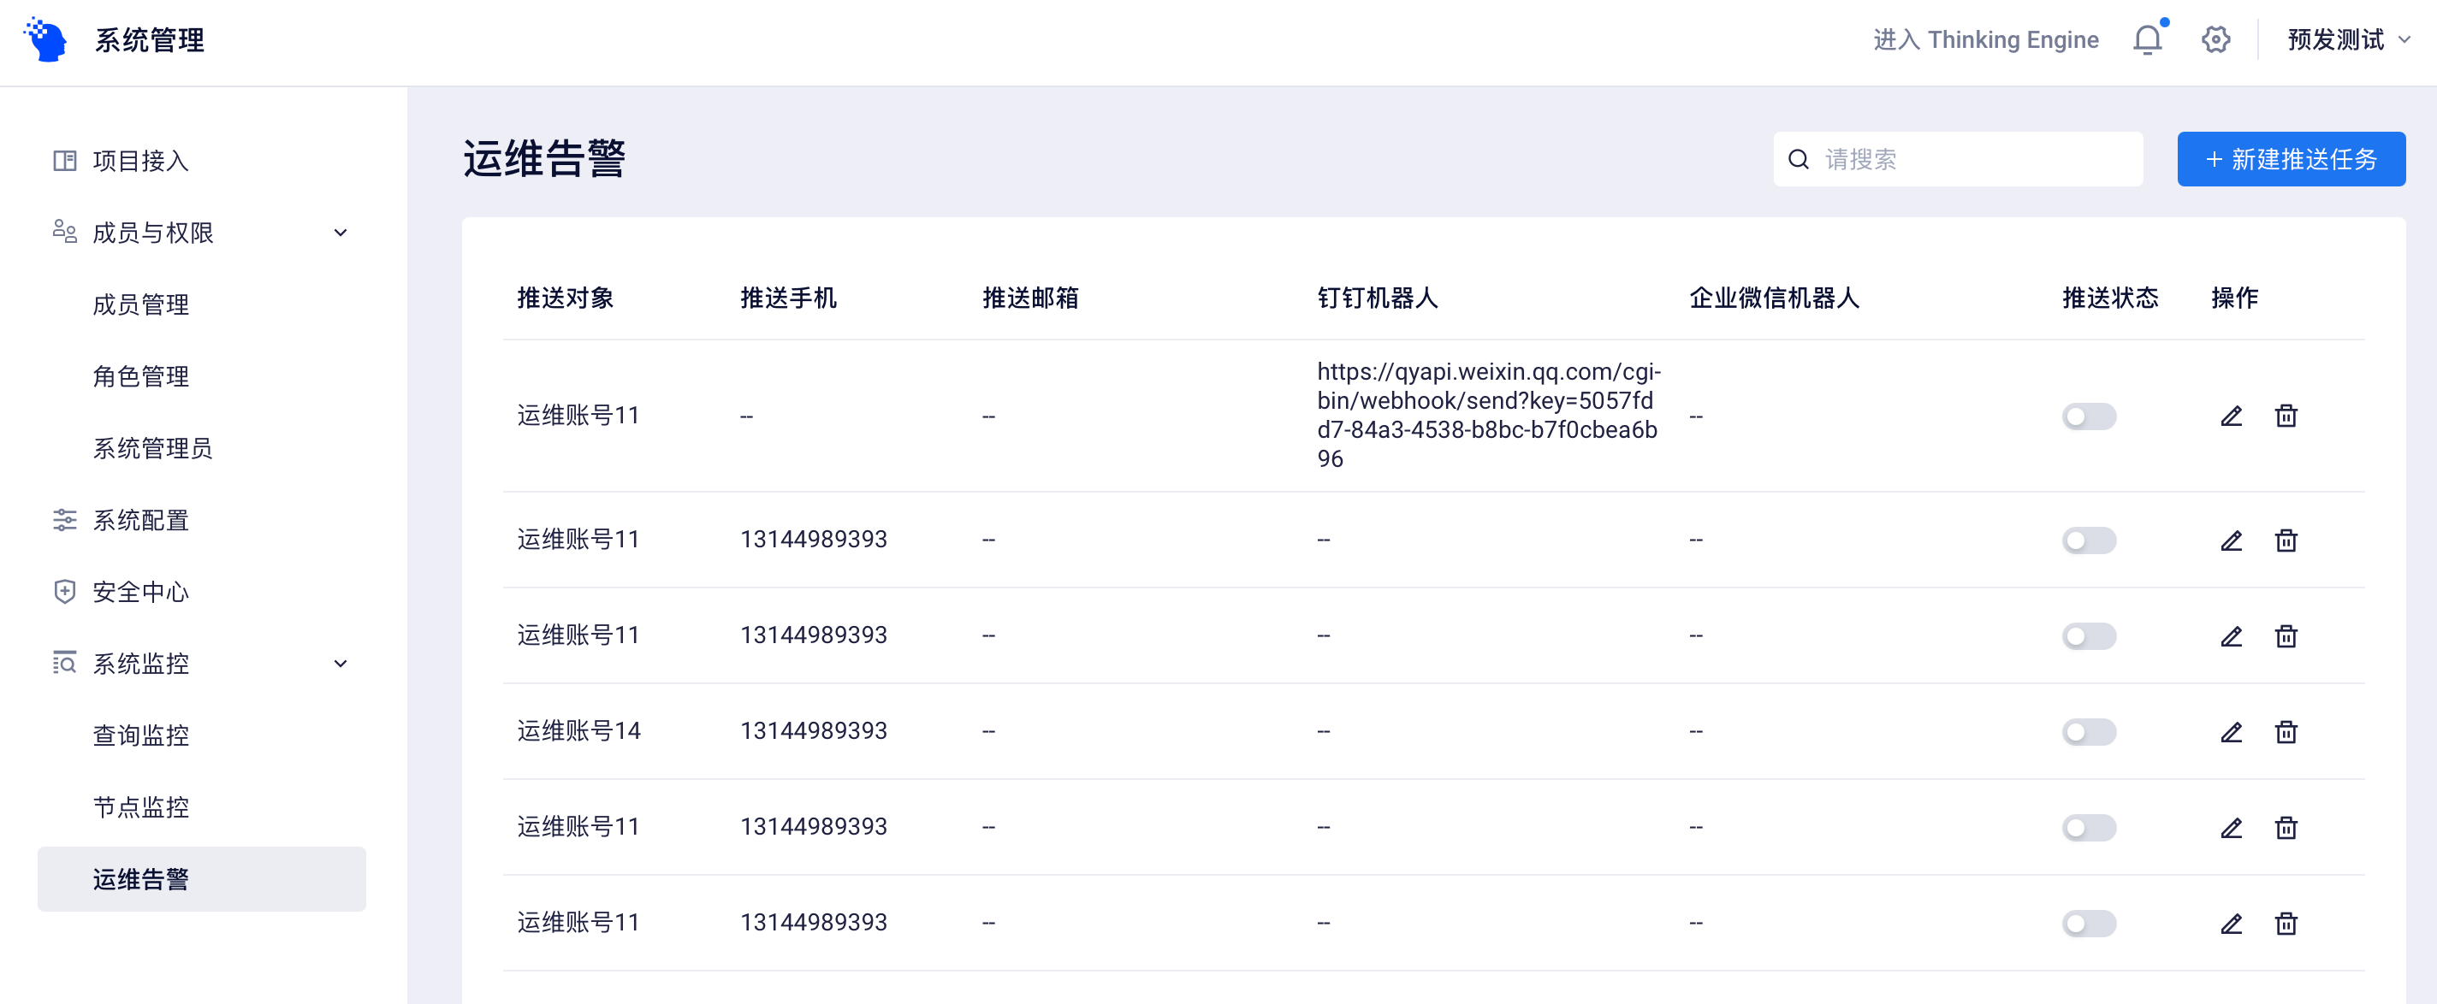Select 运维告警 in the sidebar
Screen dimensions: 2437x1004
click(x=201, y=879)
